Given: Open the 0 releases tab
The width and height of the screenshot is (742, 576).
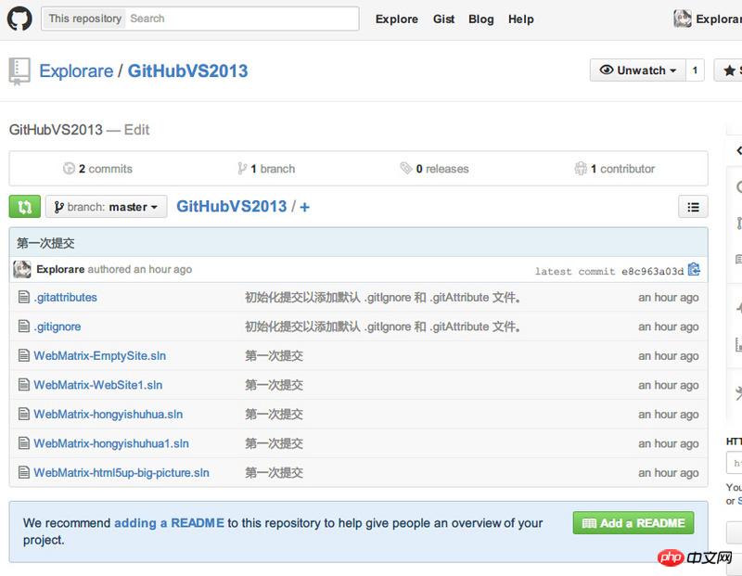Looking at the screenshot, I should pyautogui.click(x=434, y=169).
